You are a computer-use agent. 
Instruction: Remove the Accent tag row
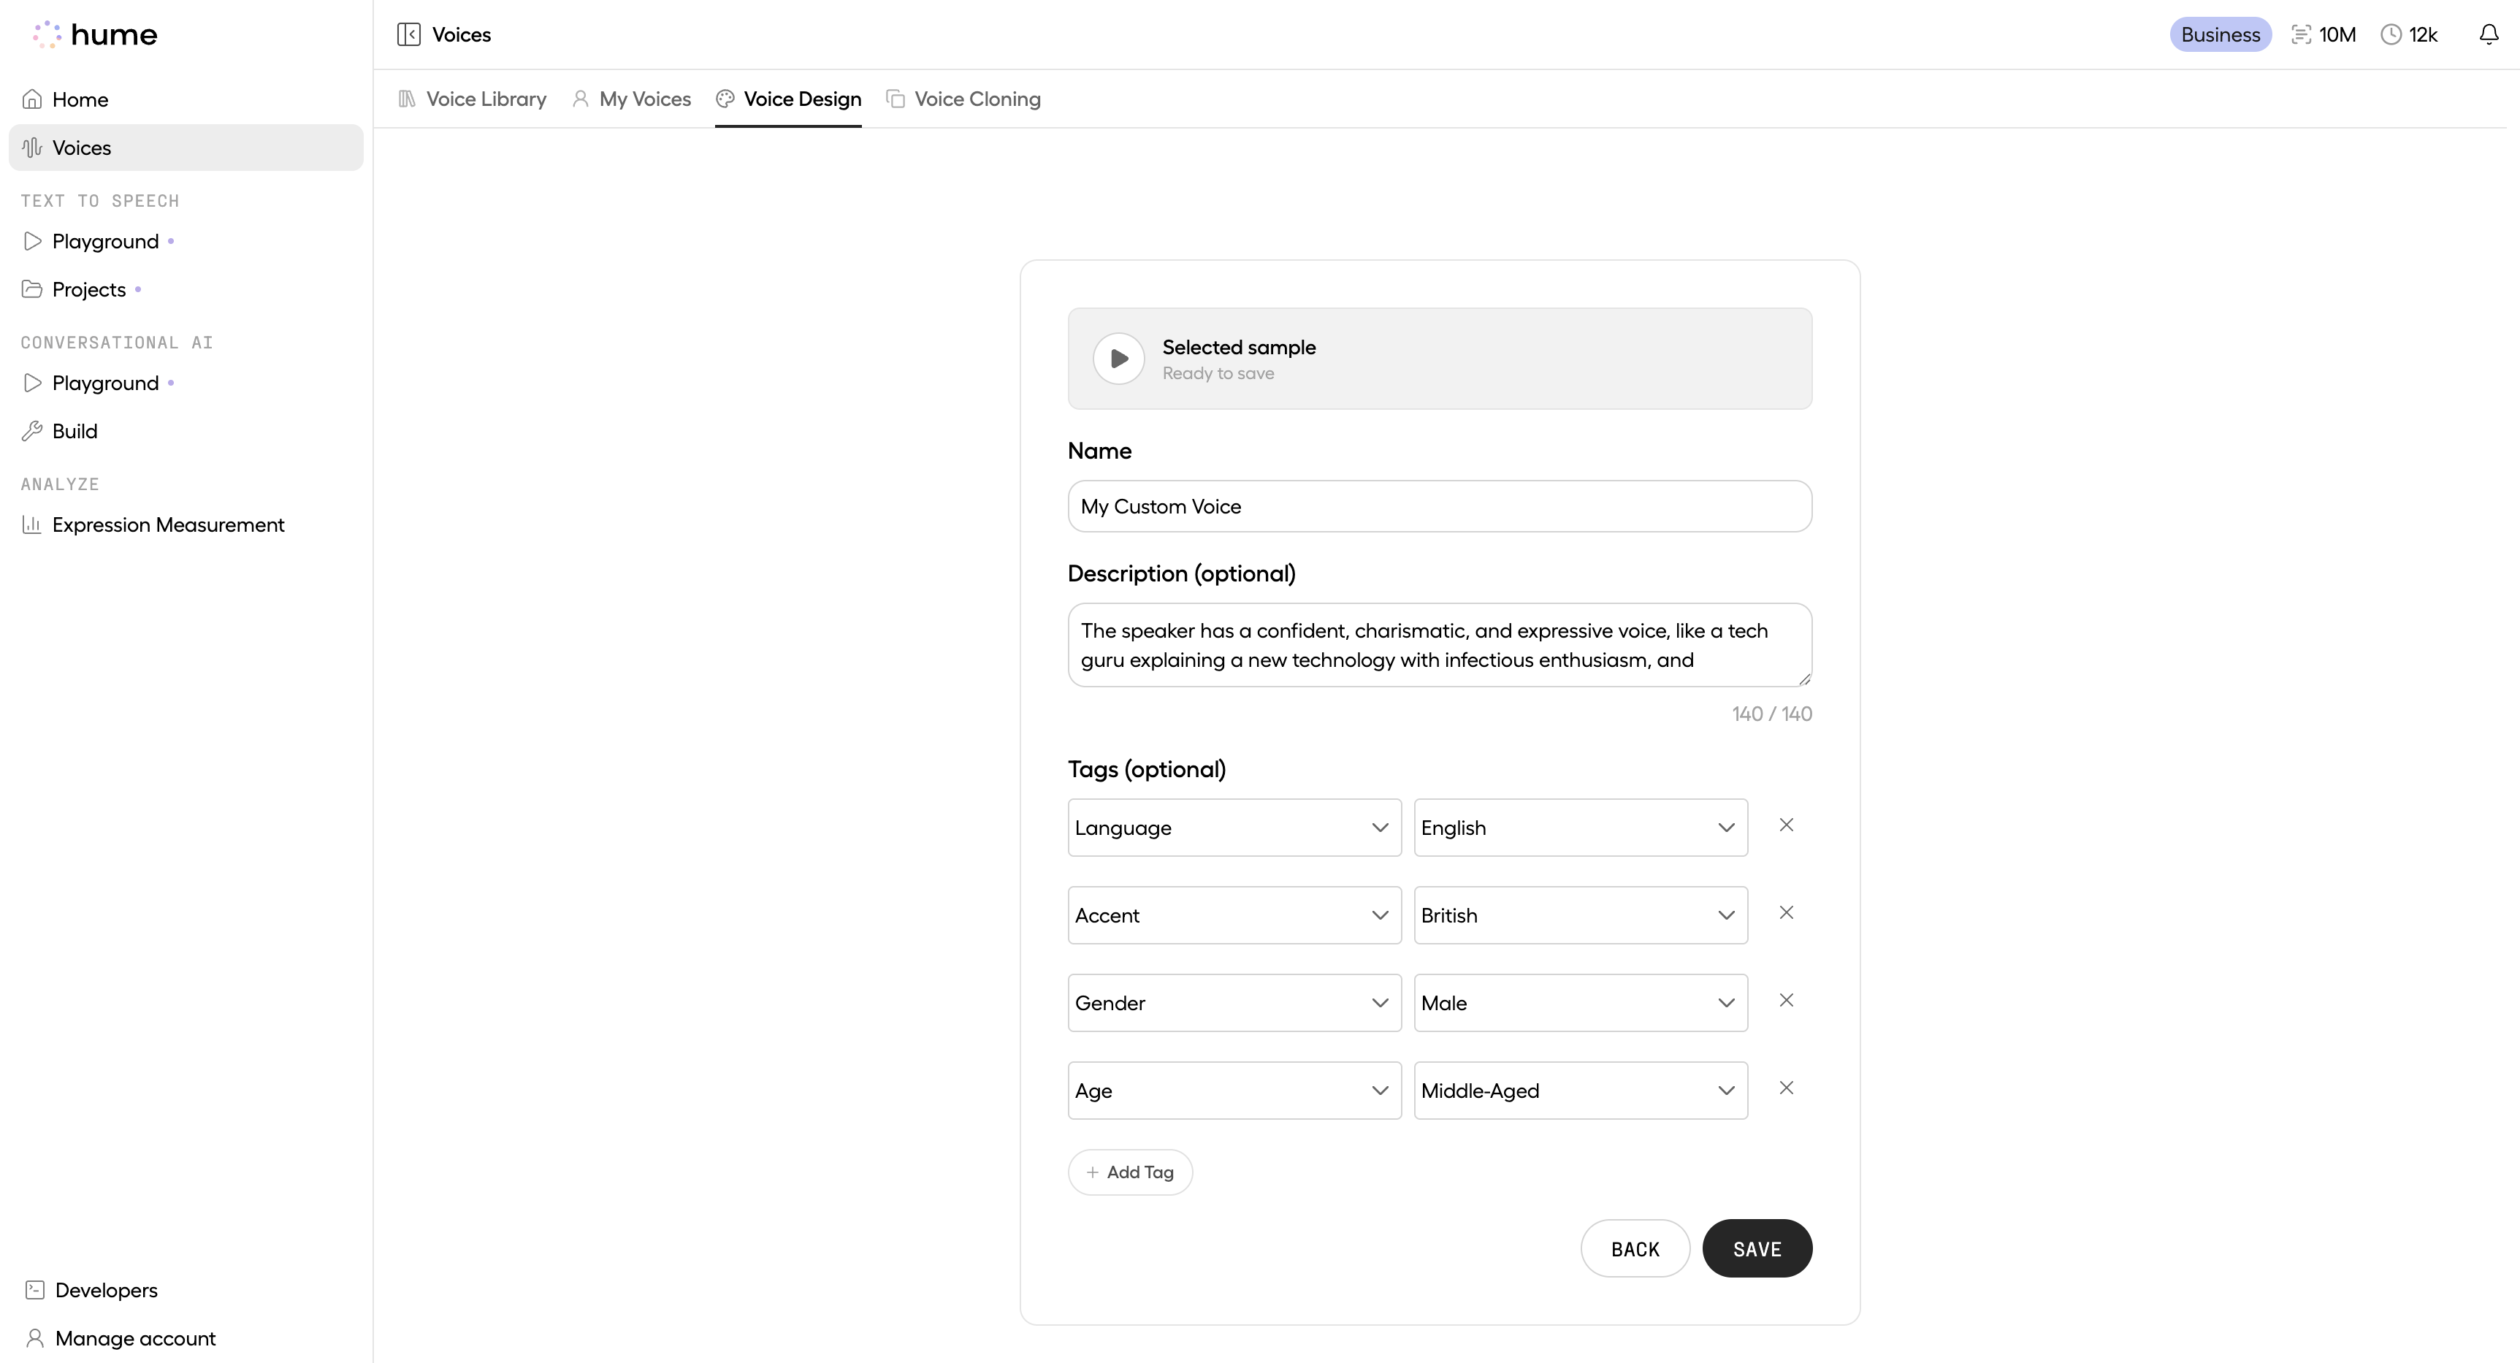coord(1785,913)
